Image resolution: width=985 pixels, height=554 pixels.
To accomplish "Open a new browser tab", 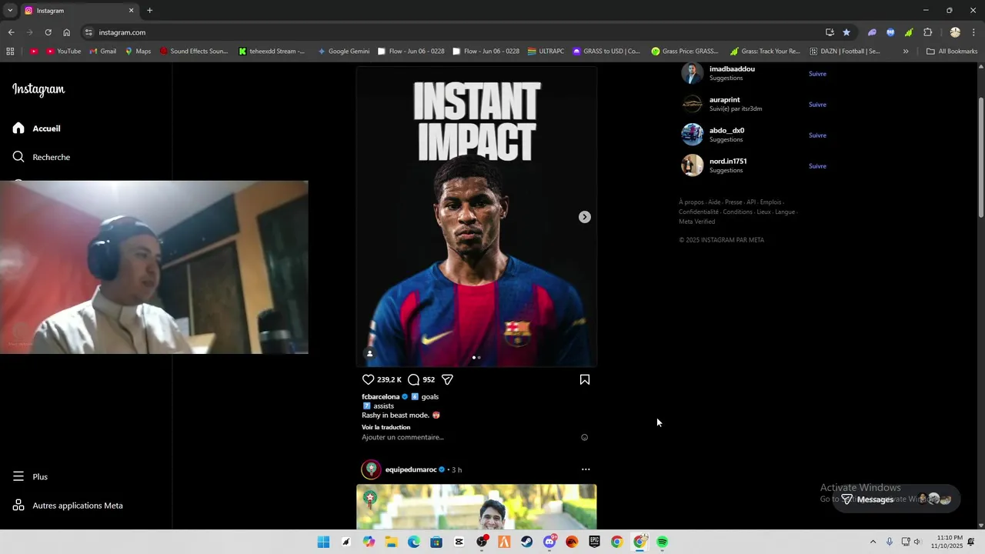I will coord(149,11).
